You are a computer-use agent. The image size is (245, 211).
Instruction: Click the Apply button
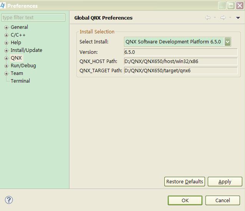click(225, 181)
